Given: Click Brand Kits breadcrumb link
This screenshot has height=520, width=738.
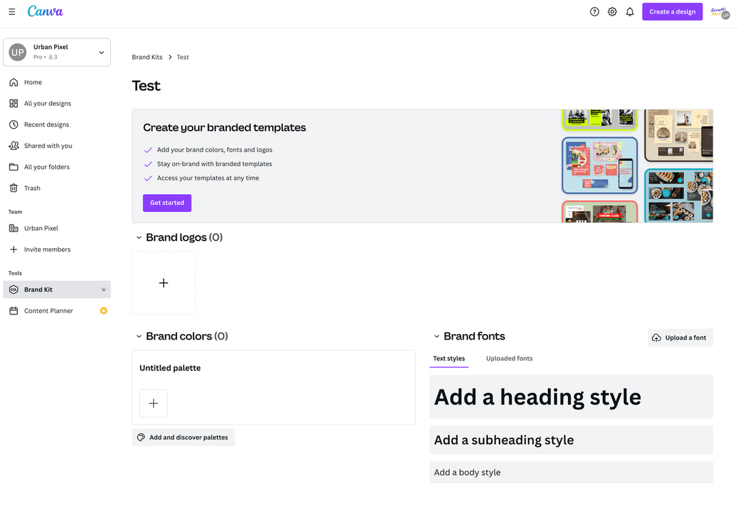Looking at the screenshot, I should 147,57.
